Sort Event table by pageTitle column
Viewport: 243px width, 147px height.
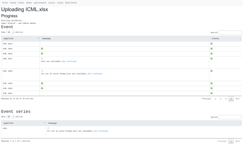pyautogui.click(x=20, y=38)
